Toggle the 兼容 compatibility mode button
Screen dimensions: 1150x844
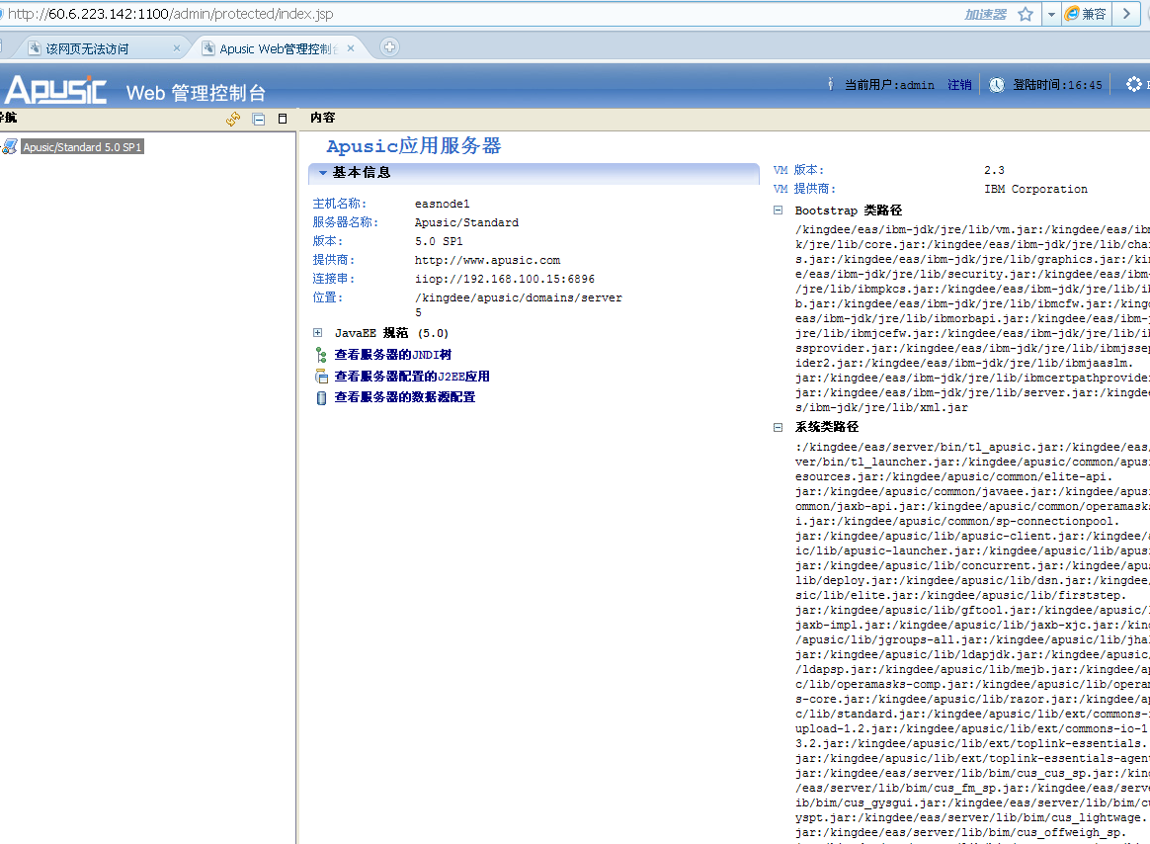(x=1086, y=14)
